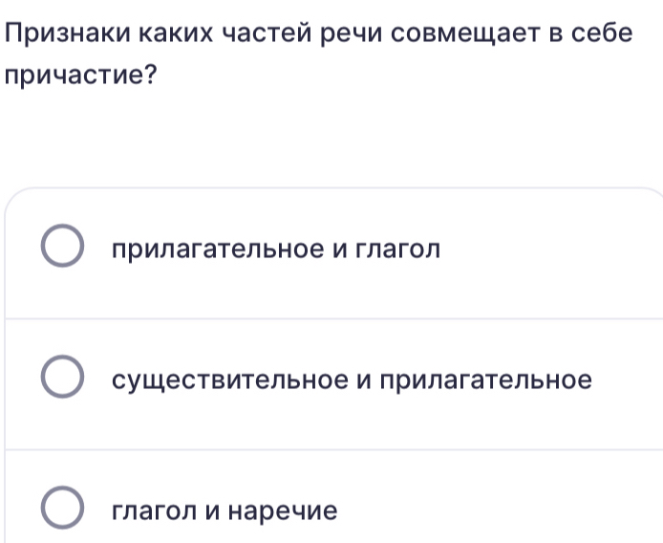
Task: Click the answer text 'прилагательное и глагол'
Action: click(276, 250)
